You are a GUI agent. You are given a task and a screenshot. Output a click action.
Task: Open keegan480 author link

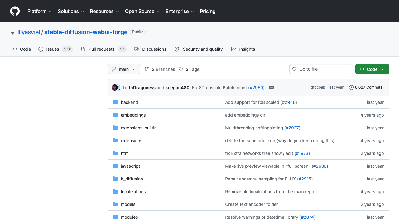point(177,88)
